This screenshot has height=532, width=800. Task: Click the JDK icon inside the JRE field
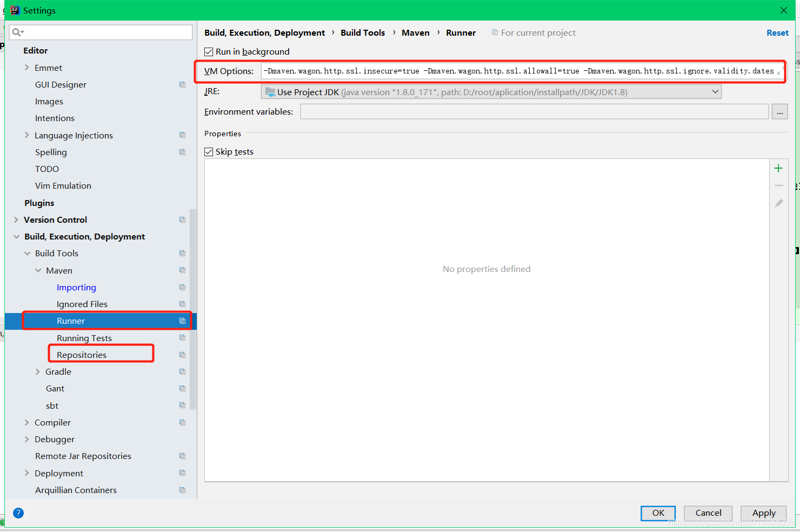[x=270, y=91]
